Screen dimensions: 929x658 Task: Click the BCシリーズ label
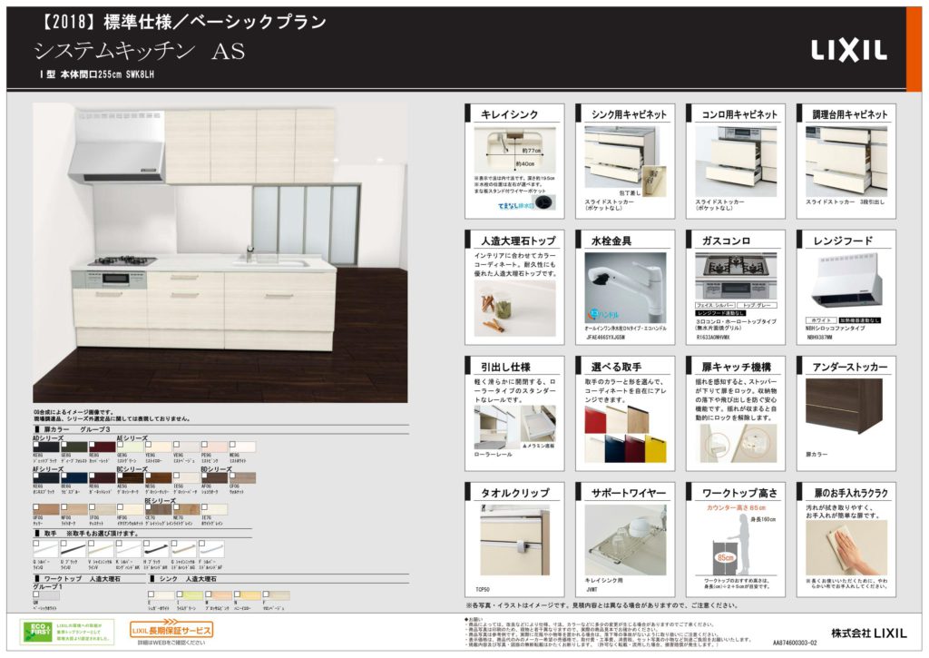132,469
